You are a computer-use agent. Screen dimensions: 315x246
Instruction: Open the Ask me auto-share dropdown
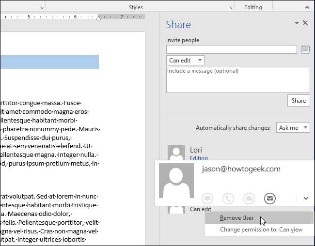(293, 128)
